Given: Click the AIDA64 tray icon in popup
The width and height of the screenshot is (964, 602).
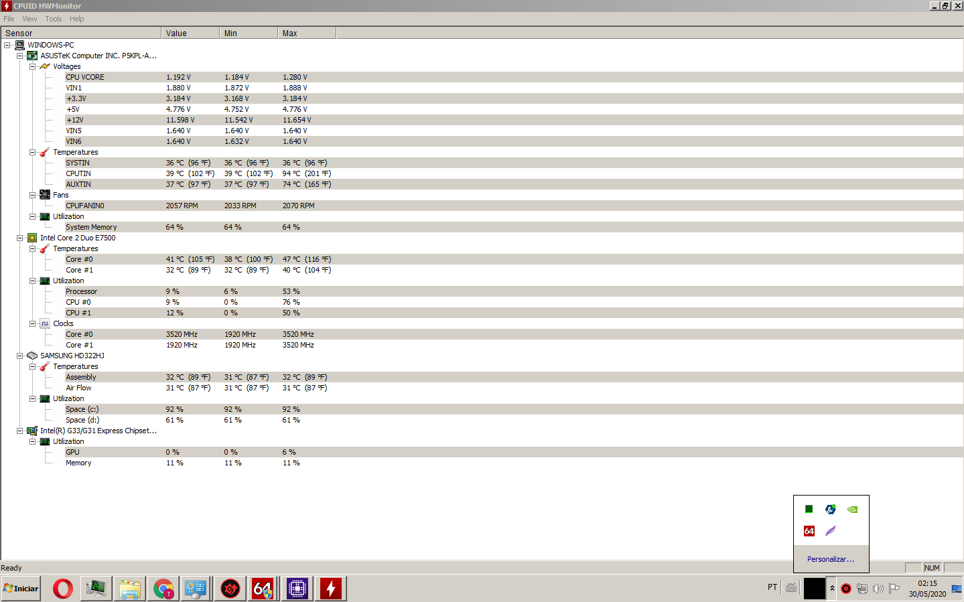Looking at the screenshot, I should coord(809,531).
